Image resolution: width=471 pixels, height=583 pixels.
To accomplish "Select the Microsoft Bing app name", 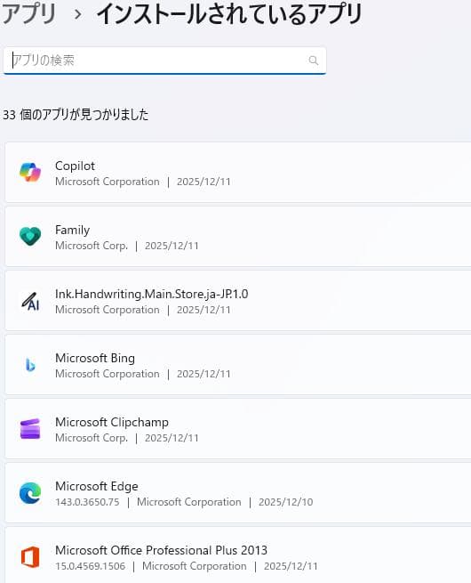I will [x=95, y=358].
